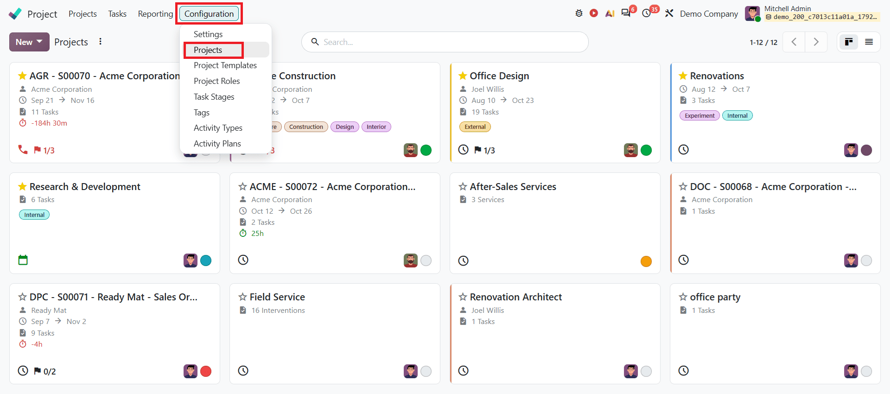890x394 pixels.
Task: Unfavorite the Research & Development star
Action: tap(22, 186)
